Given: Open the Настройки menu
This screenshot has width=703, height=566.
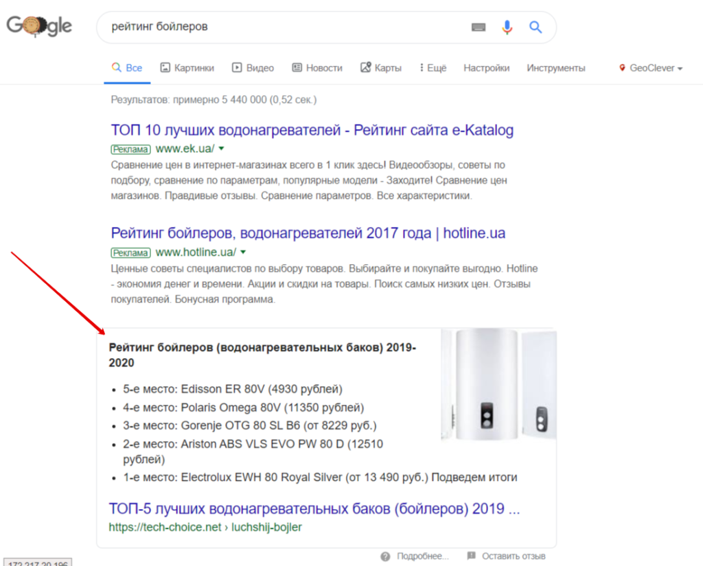Looking at the screenshot, I should [x=486, y=68].
